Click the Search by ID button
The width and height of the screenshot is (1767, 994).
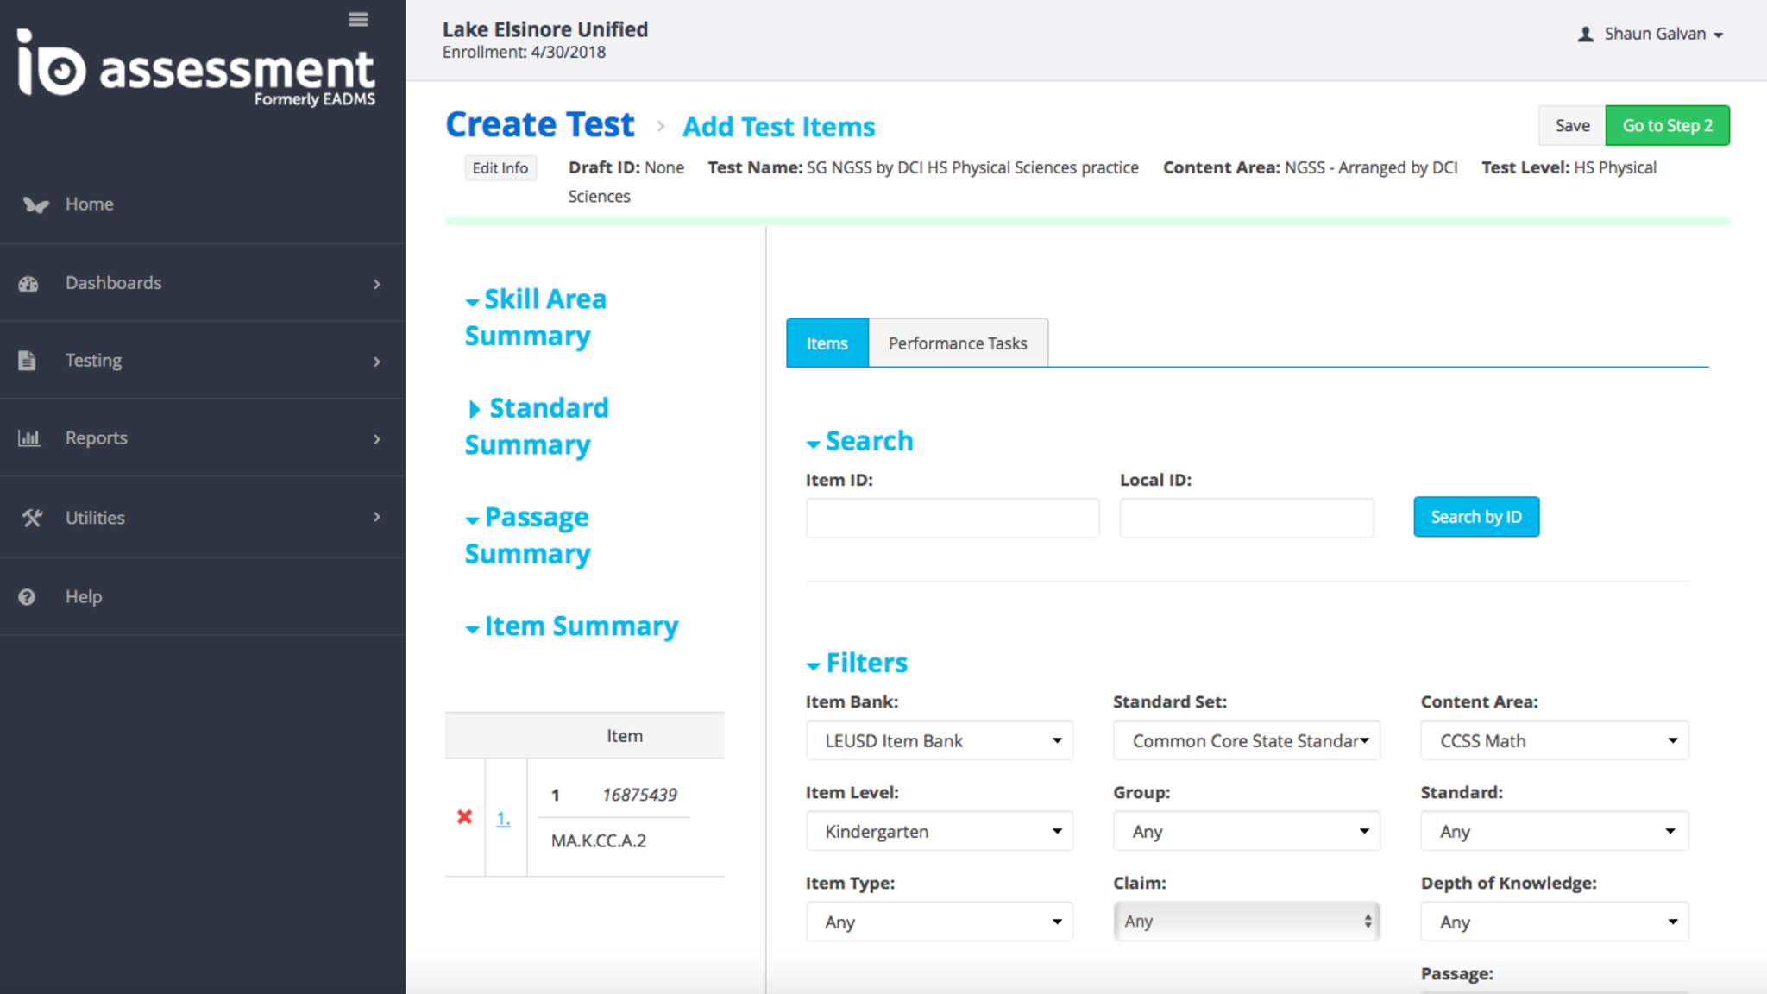point(1475,517)
